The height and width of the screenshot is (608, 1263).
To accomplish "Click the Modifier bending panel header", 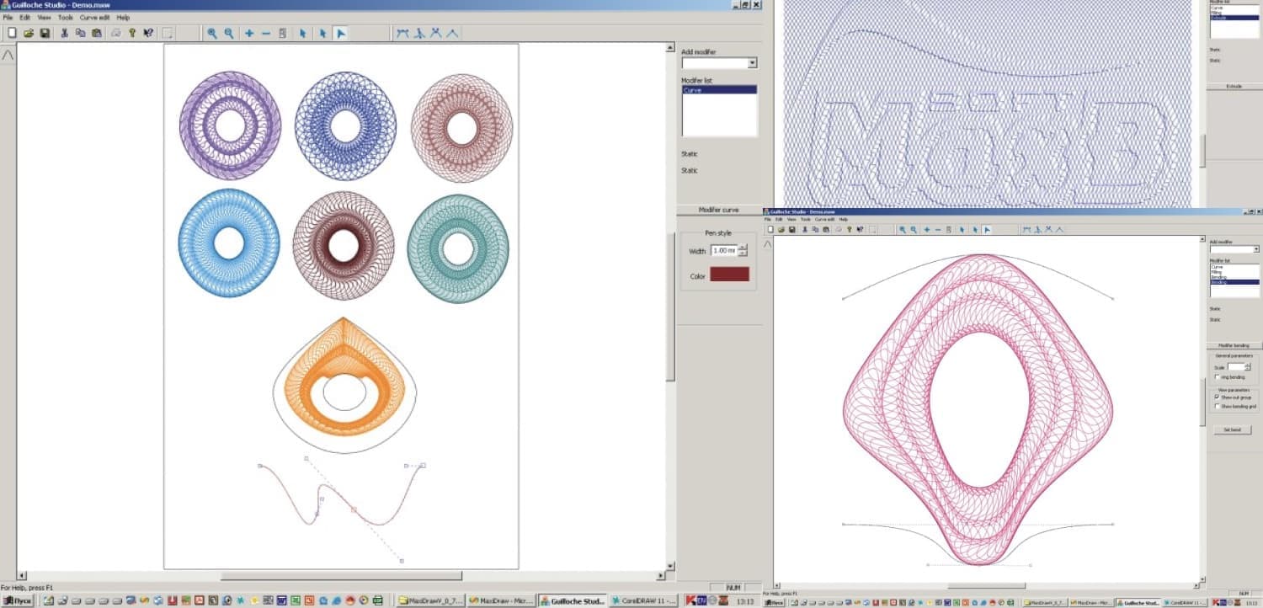I will click(x=1234, y=345).
